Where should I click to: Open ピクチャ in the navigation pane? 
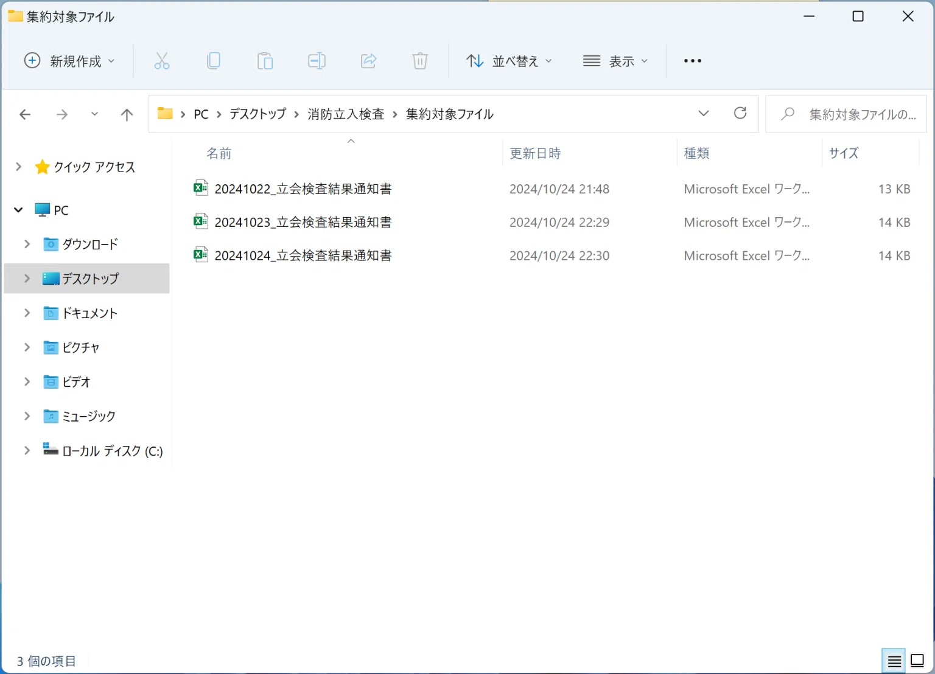pyautogui.click(x=80, y=347)
